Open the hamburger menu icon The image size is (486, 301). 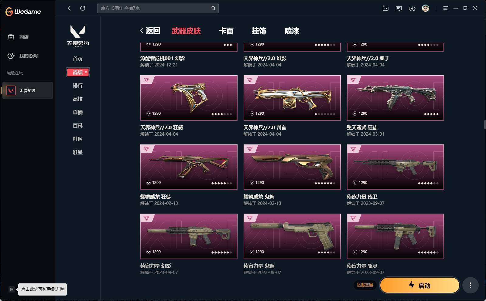[x=445, y=8]
